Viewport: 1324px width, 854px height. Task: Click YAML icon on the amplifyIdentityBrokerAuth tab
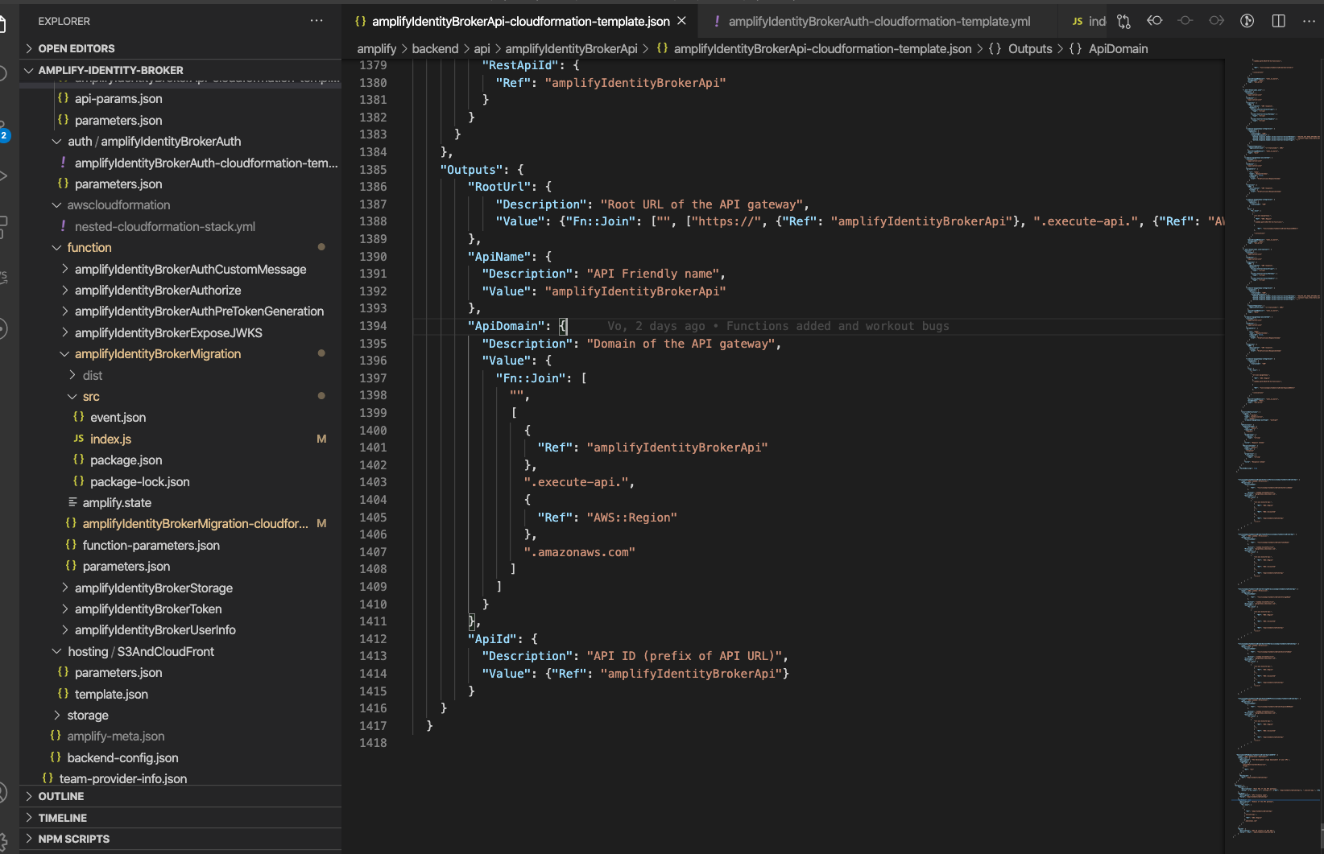[x=717, y=21]
